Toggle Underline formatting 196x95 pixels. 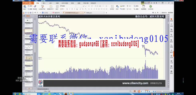point(72,9)
